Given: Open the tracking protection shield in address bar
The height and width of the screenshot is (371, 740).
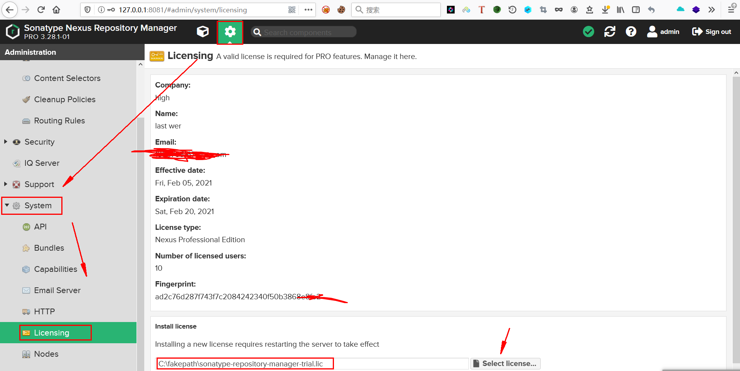Looking at the screenshot, I should point(87,10).
